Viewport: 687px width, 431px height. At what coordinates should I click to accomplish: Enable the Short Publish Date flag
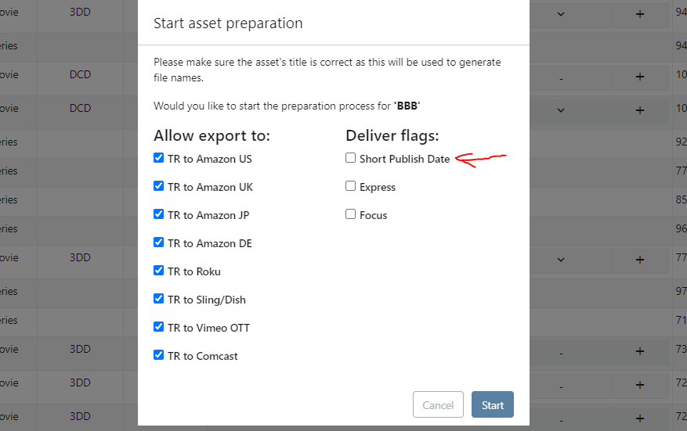[x=351, y=158]
